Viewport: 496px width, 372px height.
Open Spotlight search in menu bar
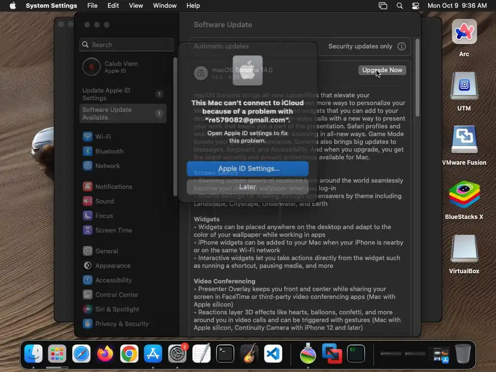[400, 6]
